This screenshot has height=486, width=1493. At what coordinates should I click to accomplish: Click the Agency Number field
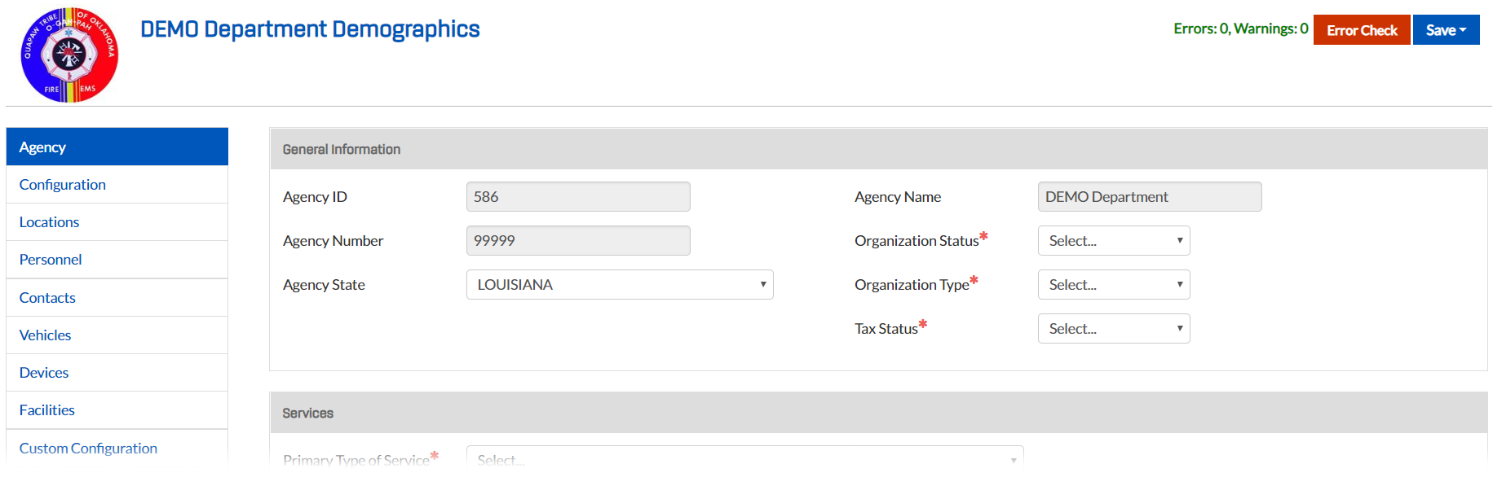(x=578, y=241)
